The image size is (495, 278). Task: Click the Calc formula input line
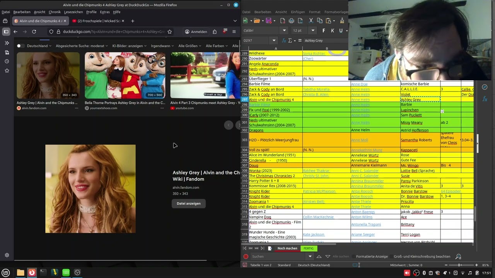326,41
